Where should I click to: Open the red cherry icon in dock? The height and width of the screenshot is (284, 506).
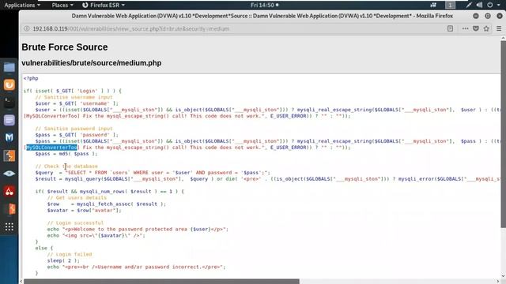coord(9,191)
